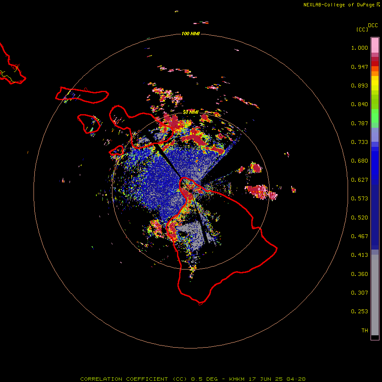Click the gray segment of the color bar
This screenshot has height=382, width=382.
[x=375, y=295]
